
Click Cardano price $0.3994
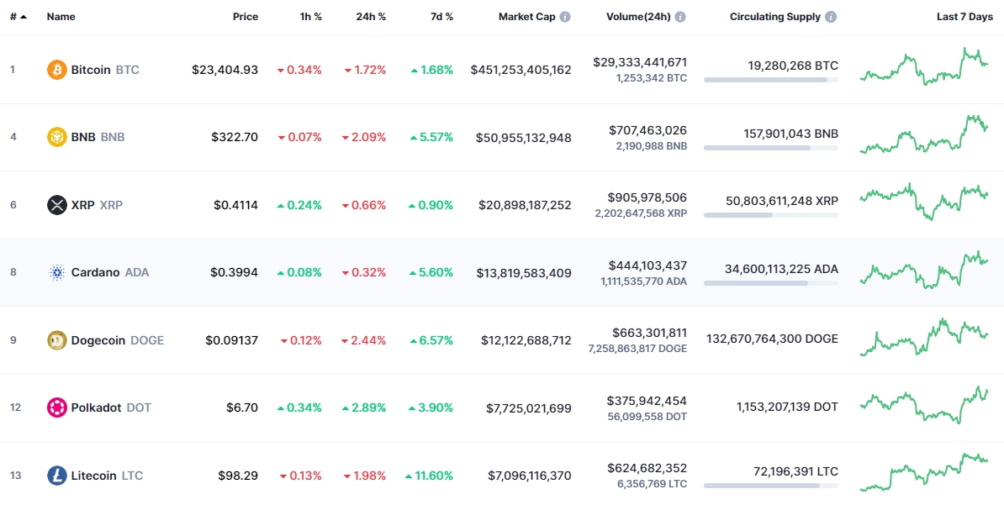[235, 272]
